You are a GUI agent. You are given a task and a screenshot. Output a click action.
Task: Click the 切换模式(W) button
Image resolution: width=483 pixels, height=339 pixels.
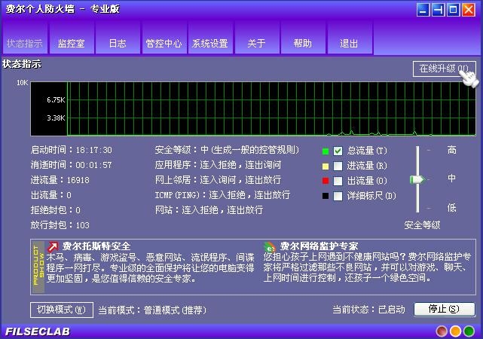pos(61,309)
